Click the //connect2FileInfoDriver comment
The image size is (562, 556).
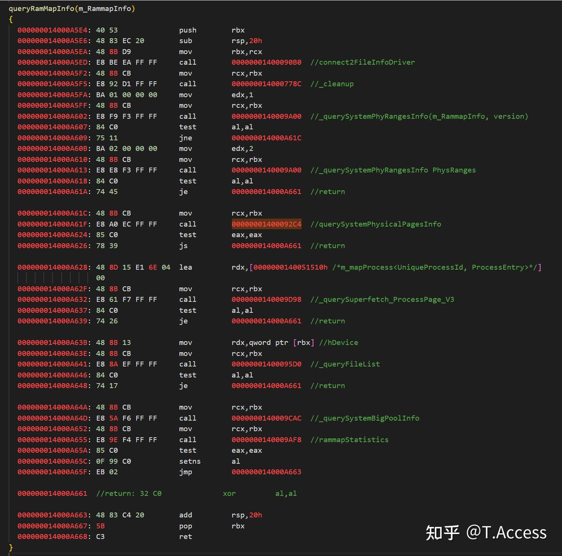point(362,62)
